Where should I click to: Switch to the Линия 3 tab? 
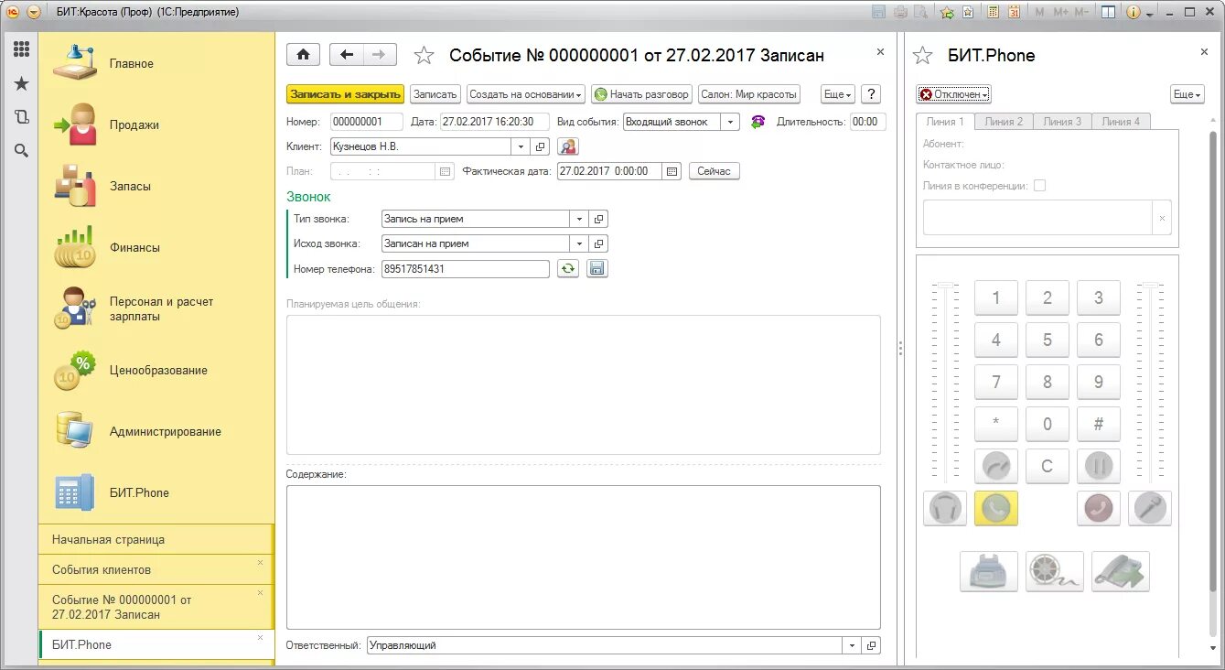[x=1062, y=122]
